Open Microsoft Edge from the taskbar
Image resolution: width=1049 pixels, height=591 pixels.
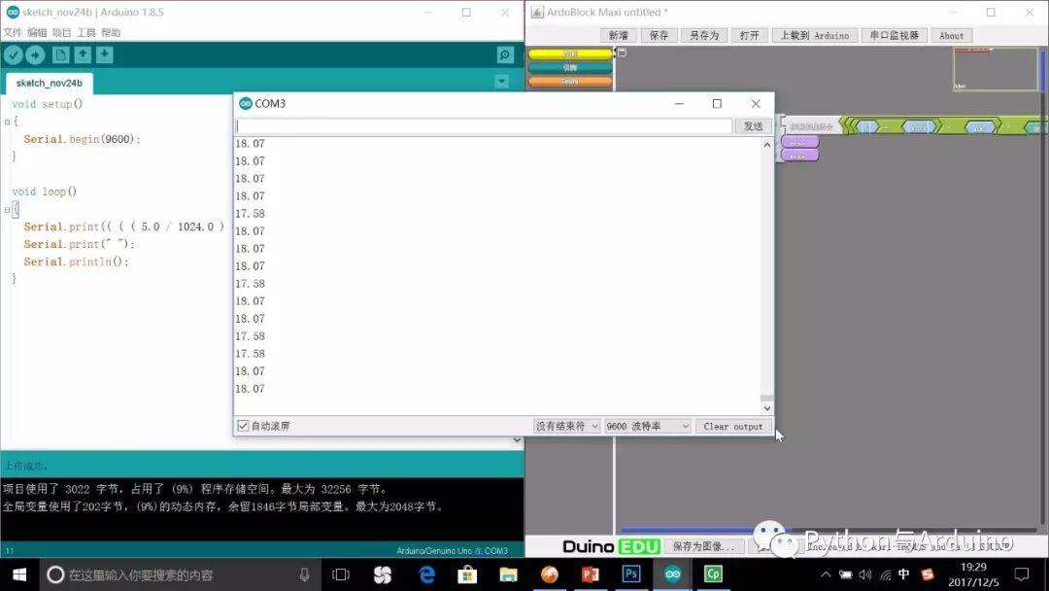[x=426, y=574]
